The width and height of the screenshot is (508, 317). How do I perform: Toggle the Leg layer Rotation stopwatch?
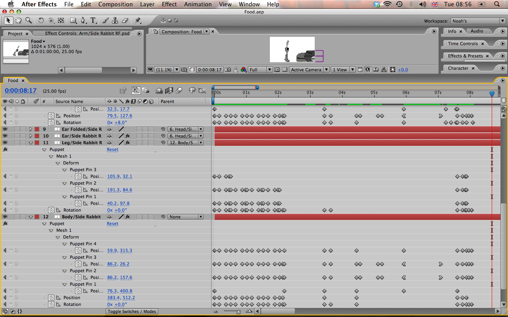pos(51,210)
